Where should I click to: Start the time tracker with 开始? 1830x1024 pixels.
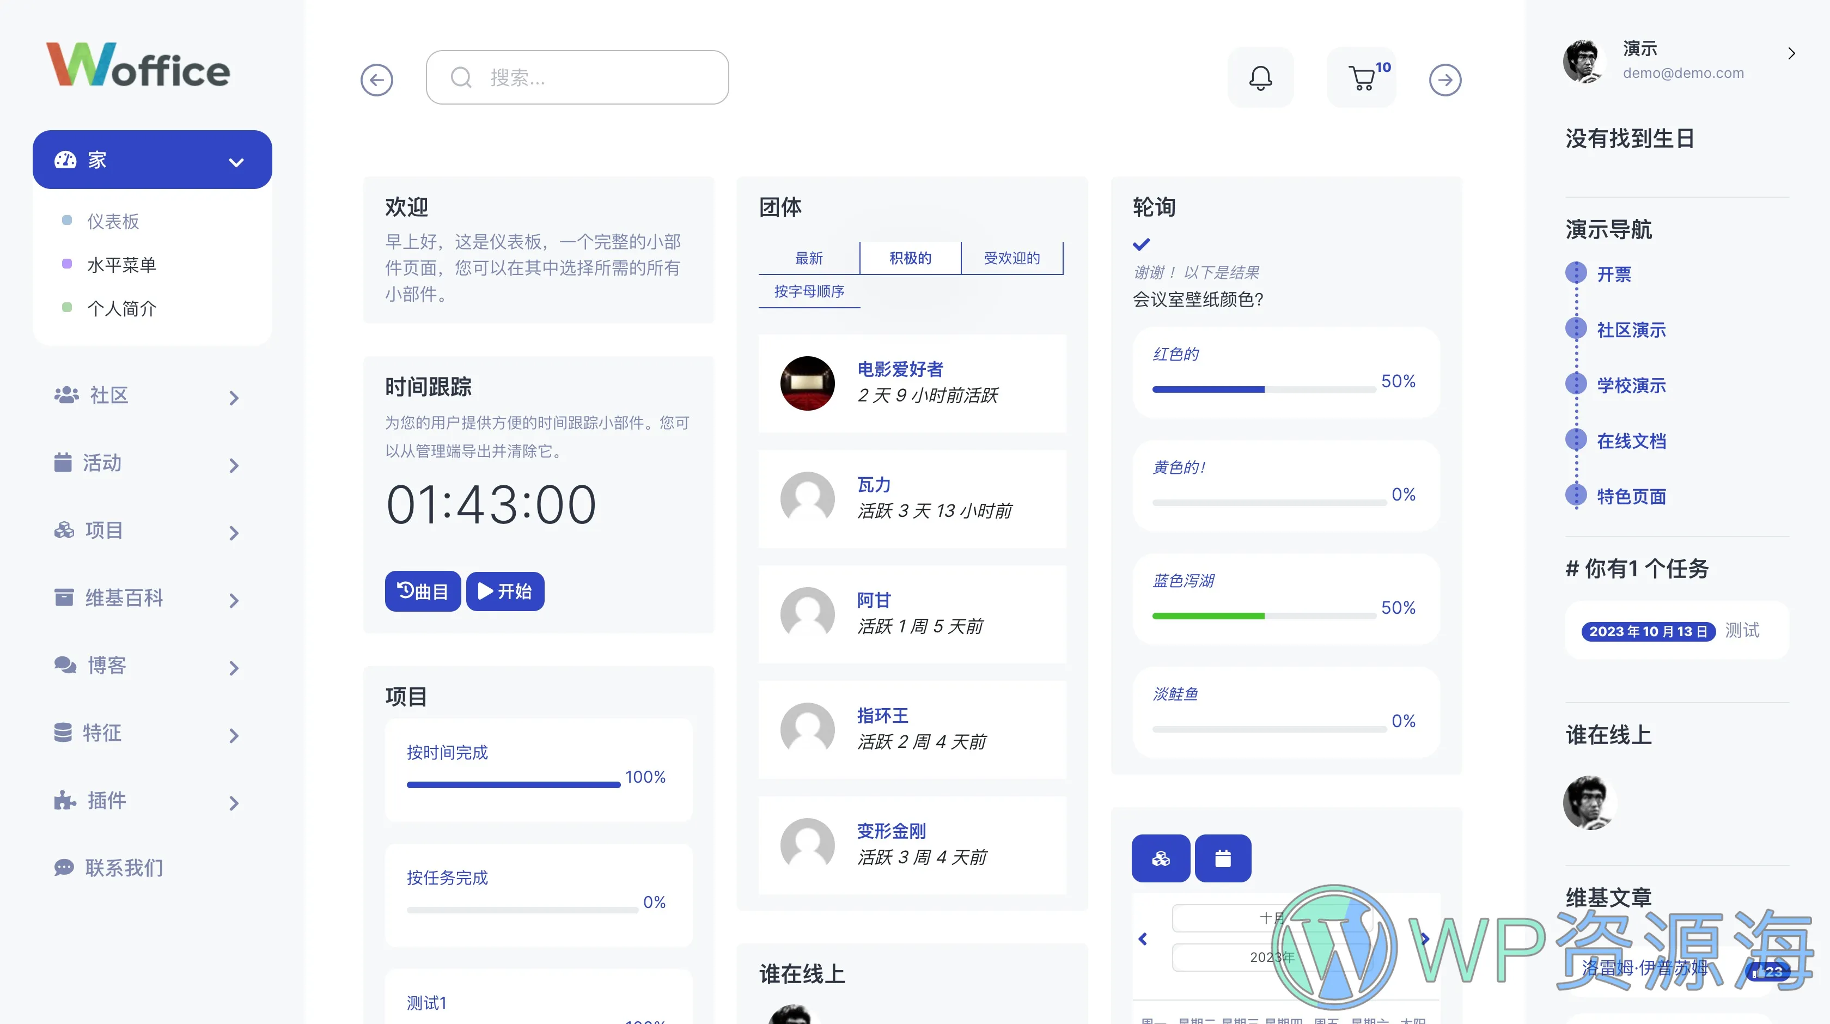pyautogui.click(x=505, y=591)
